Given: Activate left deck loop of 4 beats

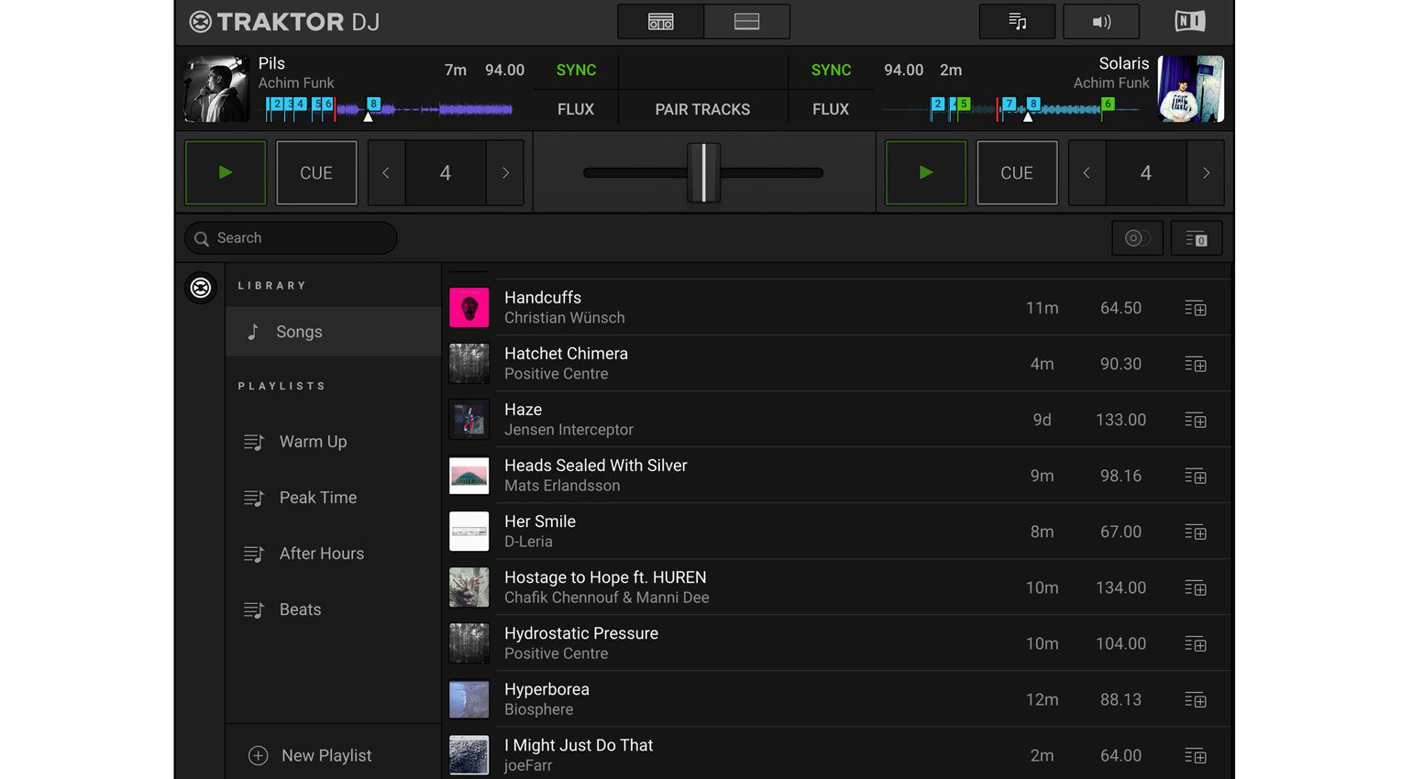Looking at the screenshot, I should (446, 172).
